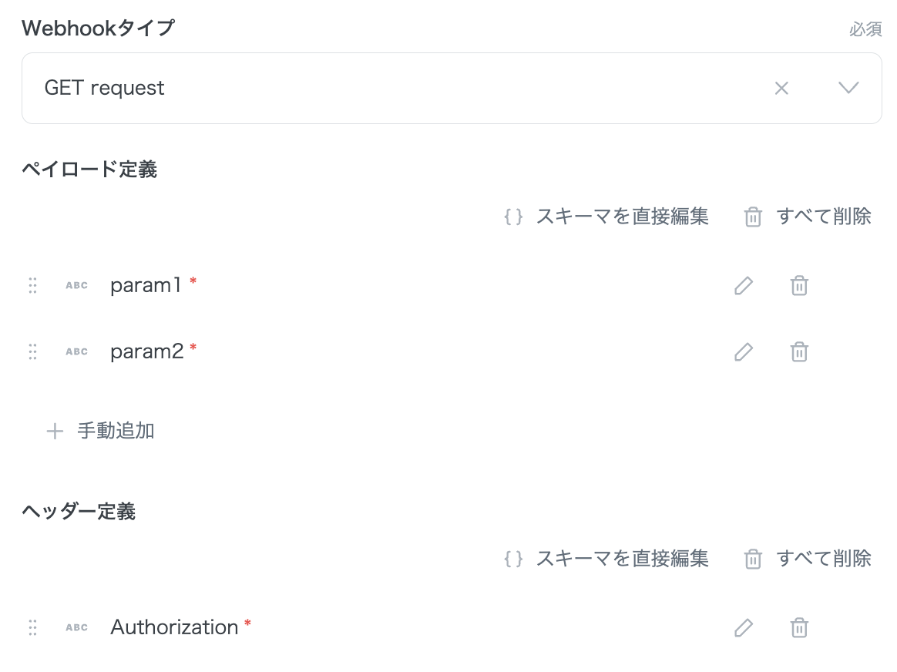Click the pencil edit icon for param1
Screen dimensions: 897x672
(x=743, y=286)
